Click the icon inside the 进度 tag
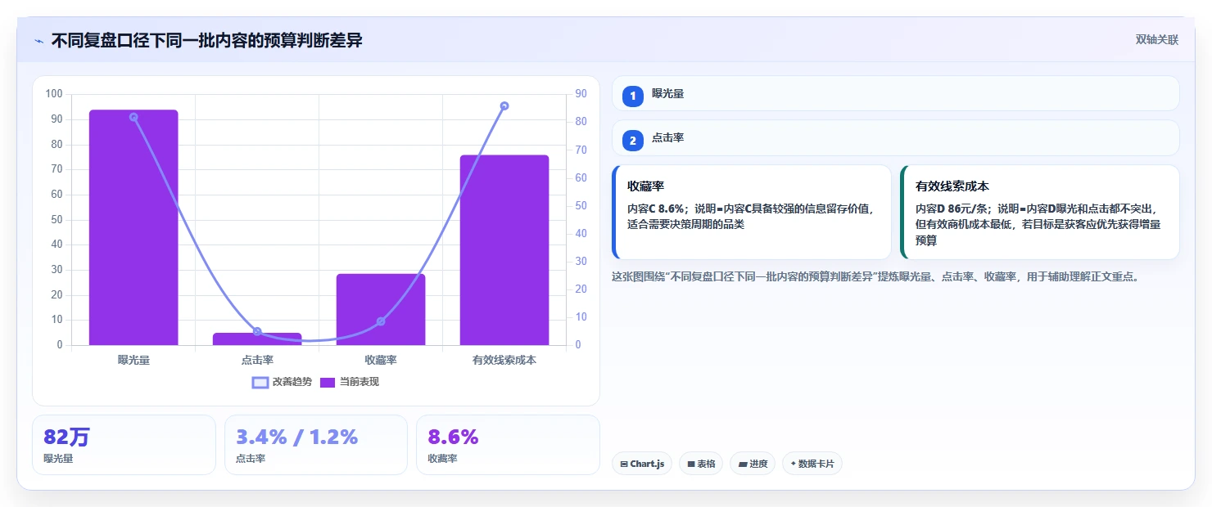This screenshot has height=507, width=1212. click(x=743, y=464)
